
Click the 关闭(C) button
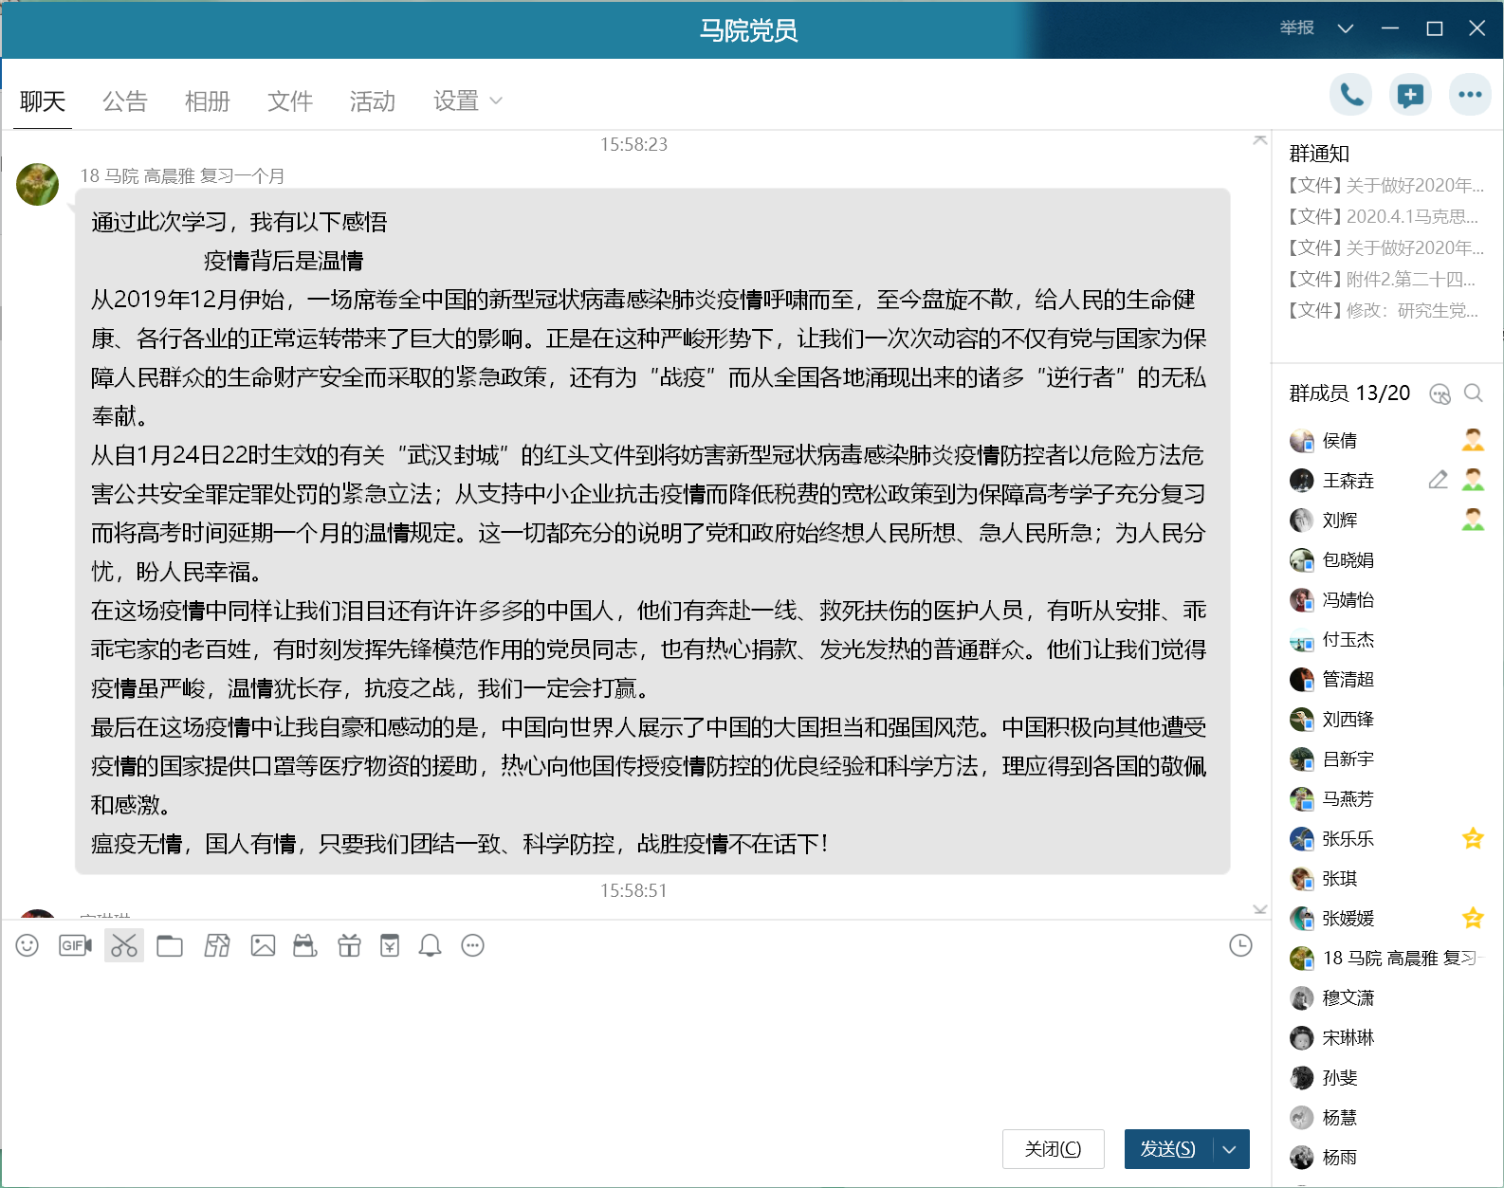[1053, 1149]
